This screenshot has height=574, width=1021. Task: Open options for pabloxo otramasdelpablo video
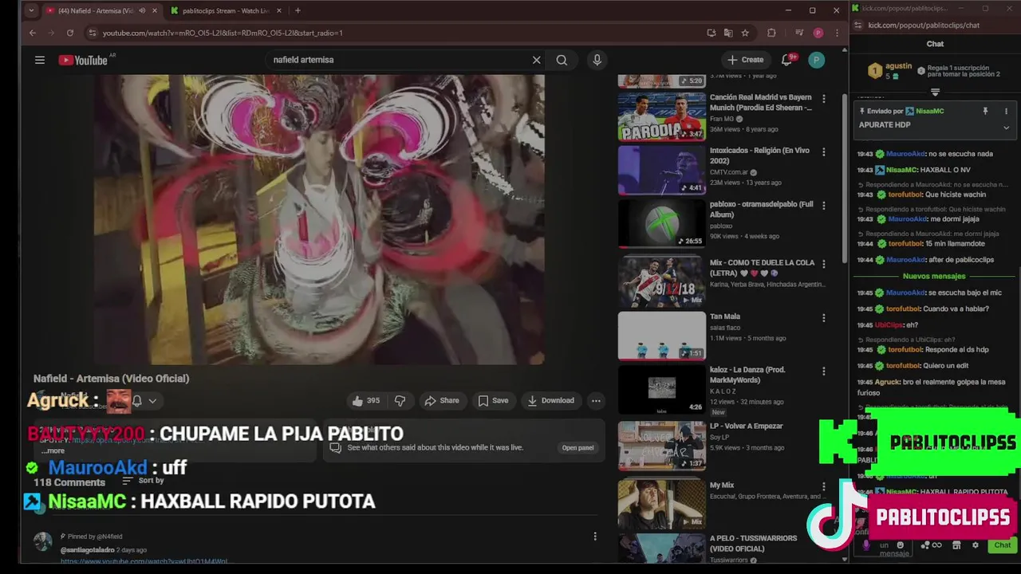pos(824,205)
